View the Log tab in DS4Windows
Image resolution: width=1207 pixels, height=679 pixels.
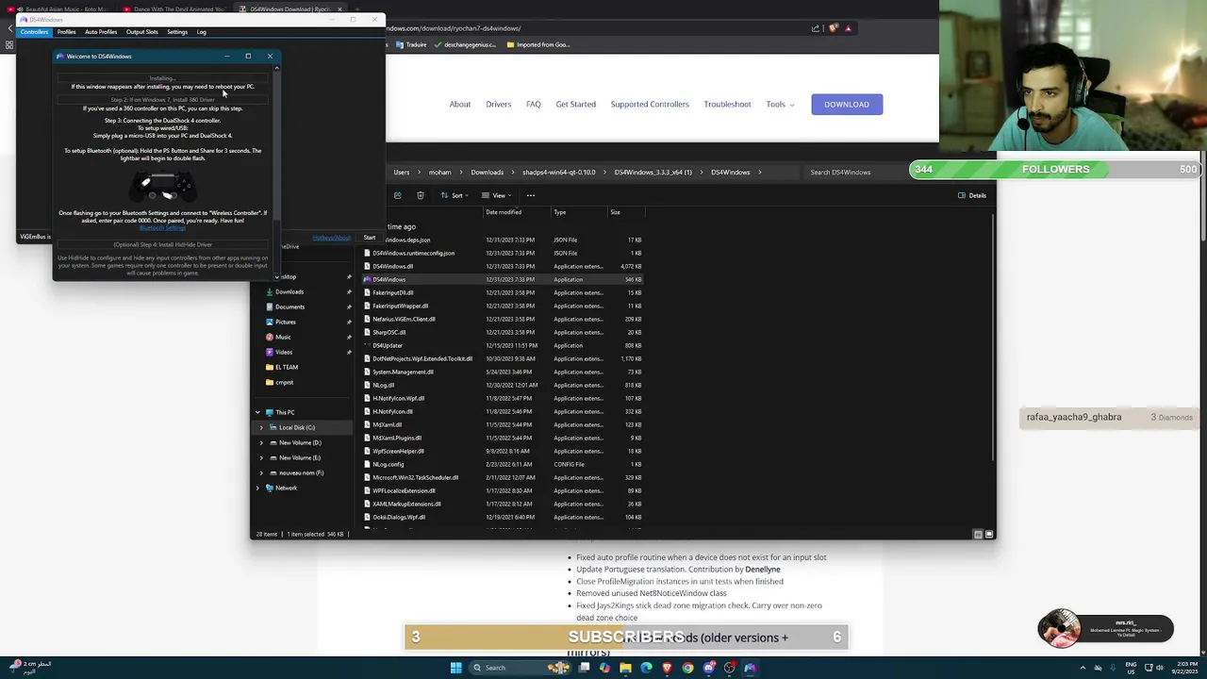pyautogui.click(x=201, y=32)
